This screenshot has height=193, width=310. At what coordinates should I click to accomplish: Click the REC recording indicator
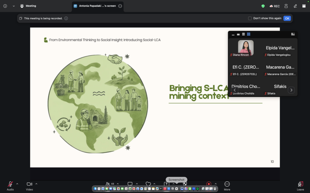coord(275,6)
